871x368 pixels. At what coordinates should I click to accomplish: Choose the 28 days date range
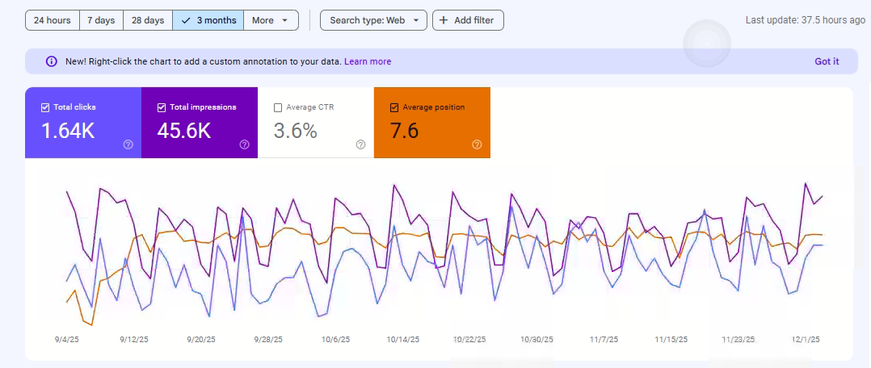147,20
